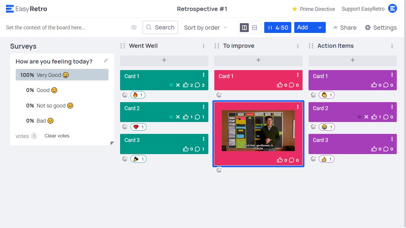Add emoji reaction under To improve Card 1

[x=219, y=95]
